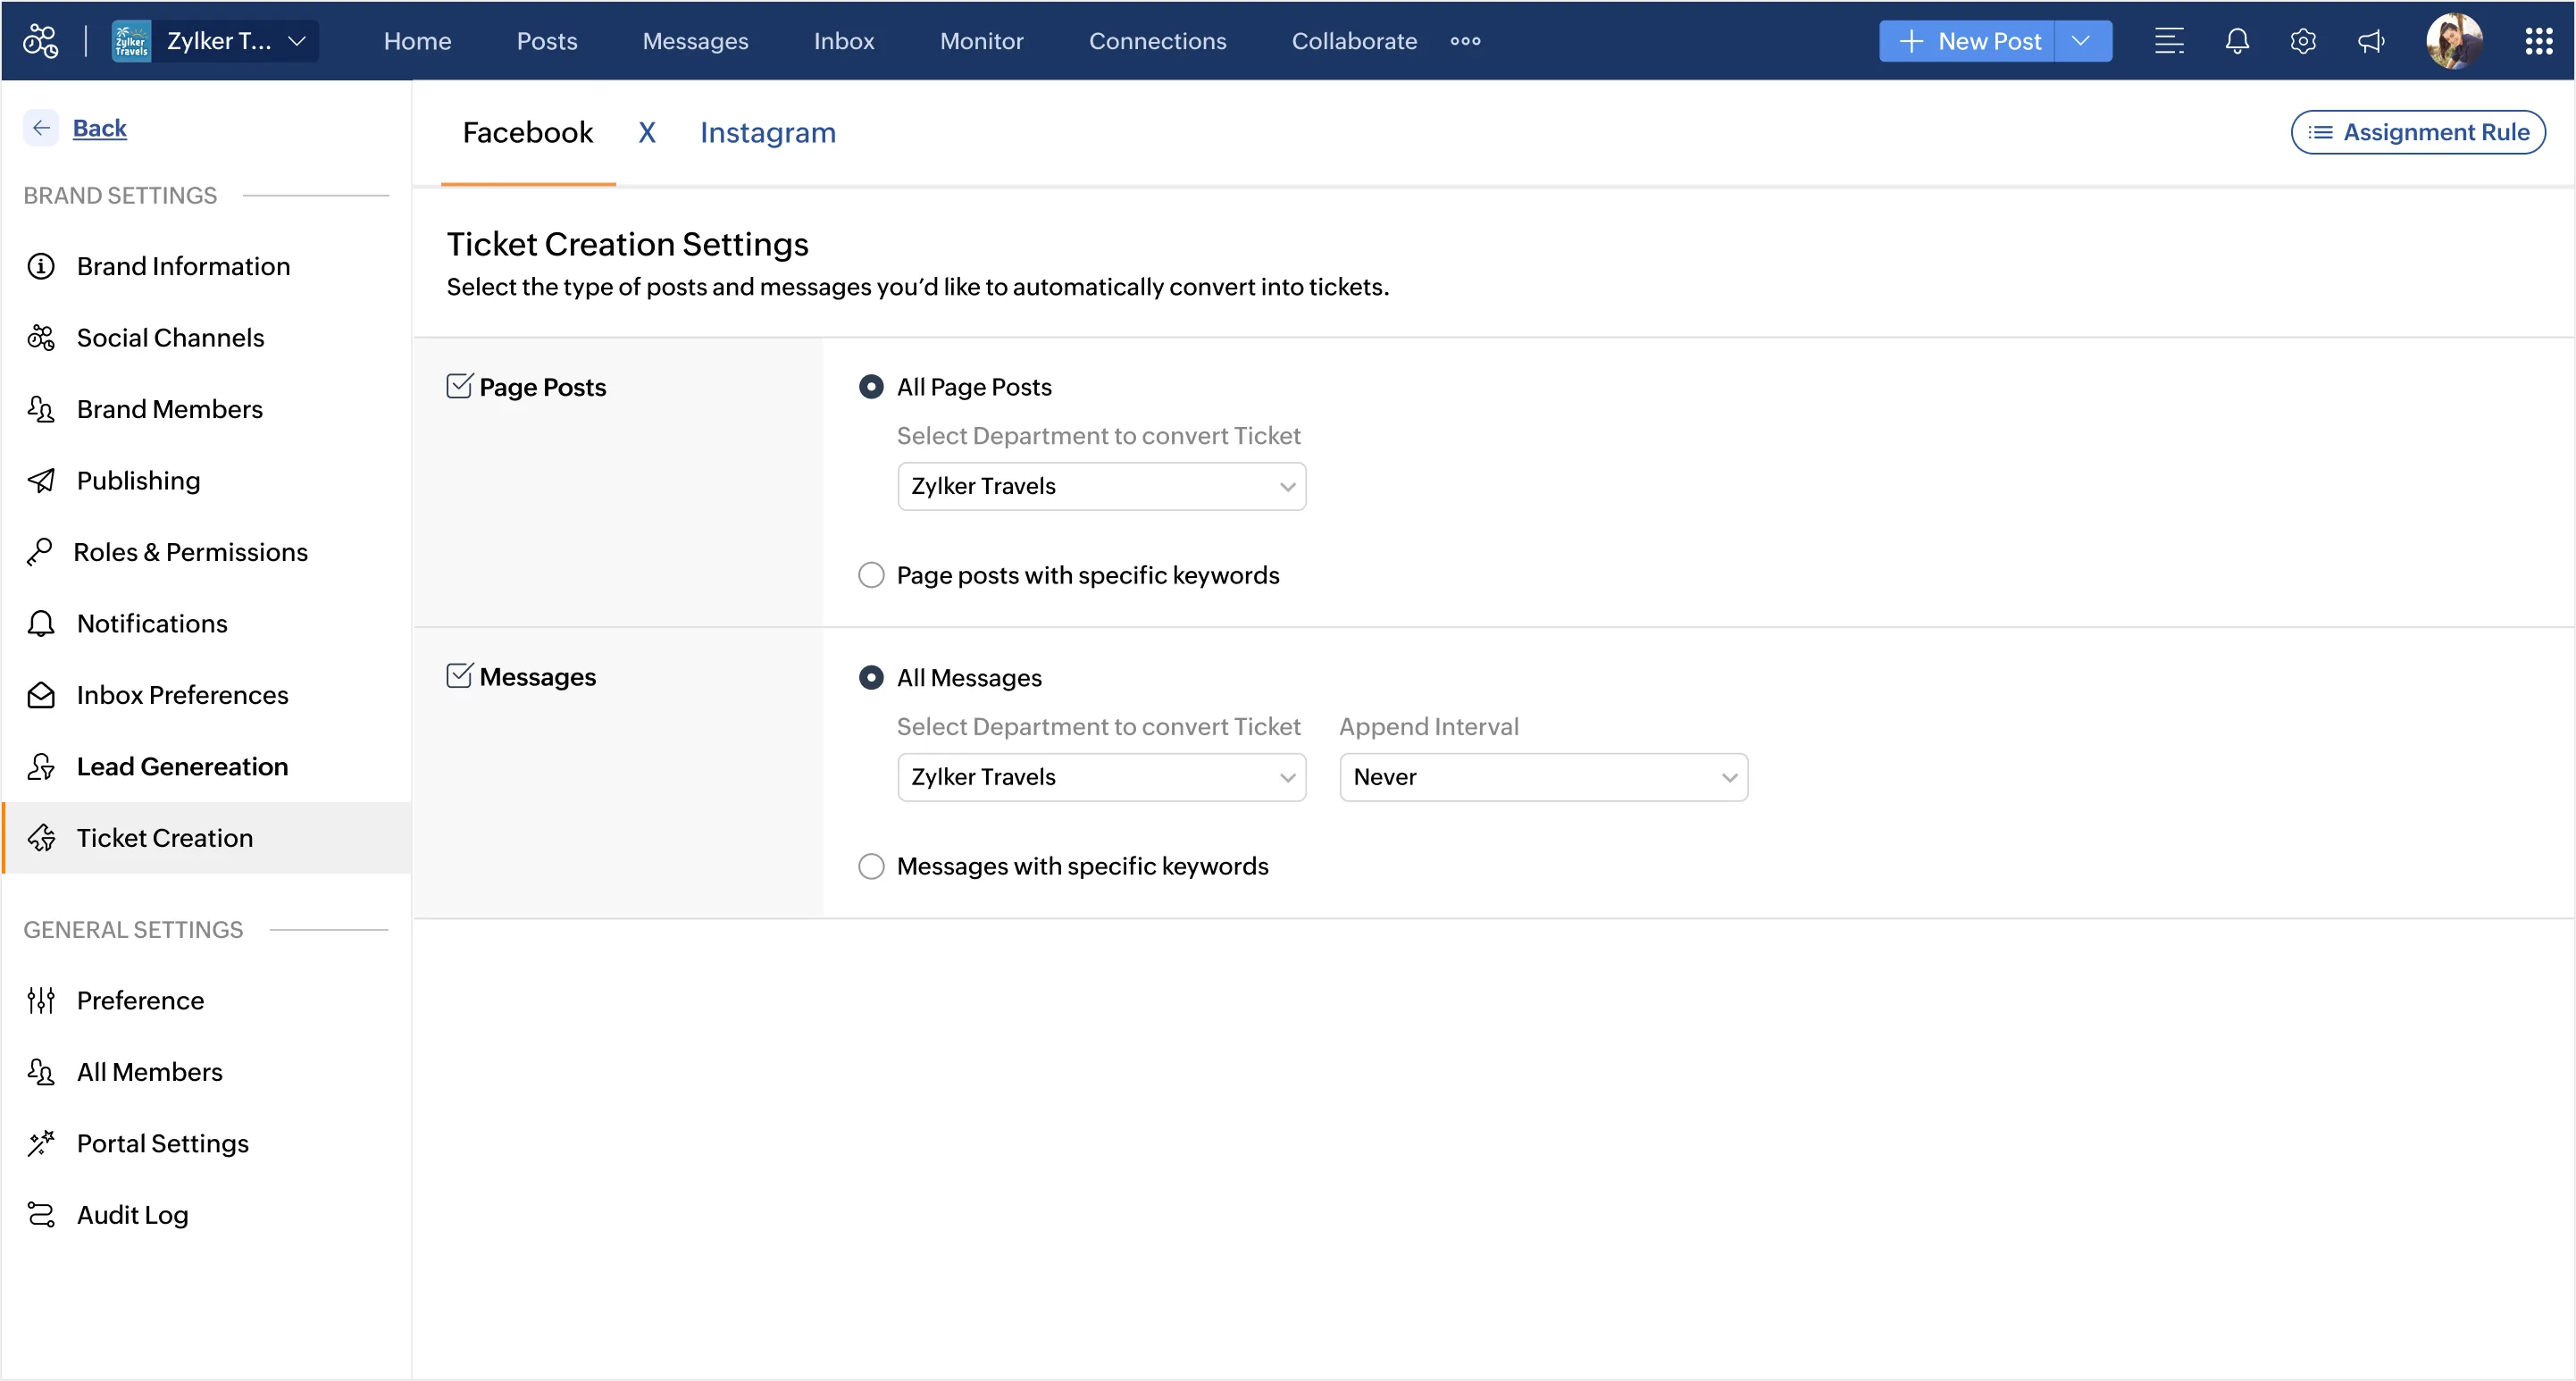Switch to the Instagram tab

[768, 133]
